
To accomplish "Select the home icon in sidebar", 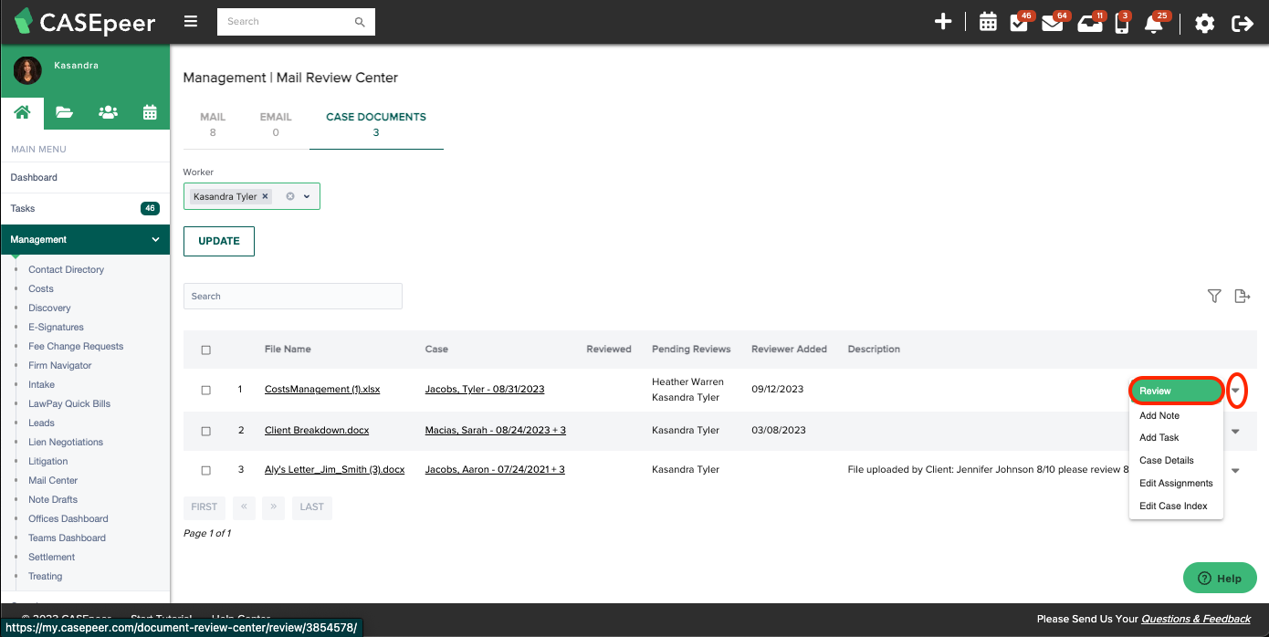I will point(22,112).
